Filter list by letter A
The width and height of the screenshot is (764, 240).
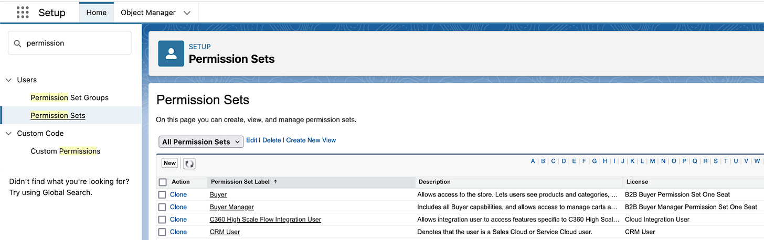click(533, 161)
